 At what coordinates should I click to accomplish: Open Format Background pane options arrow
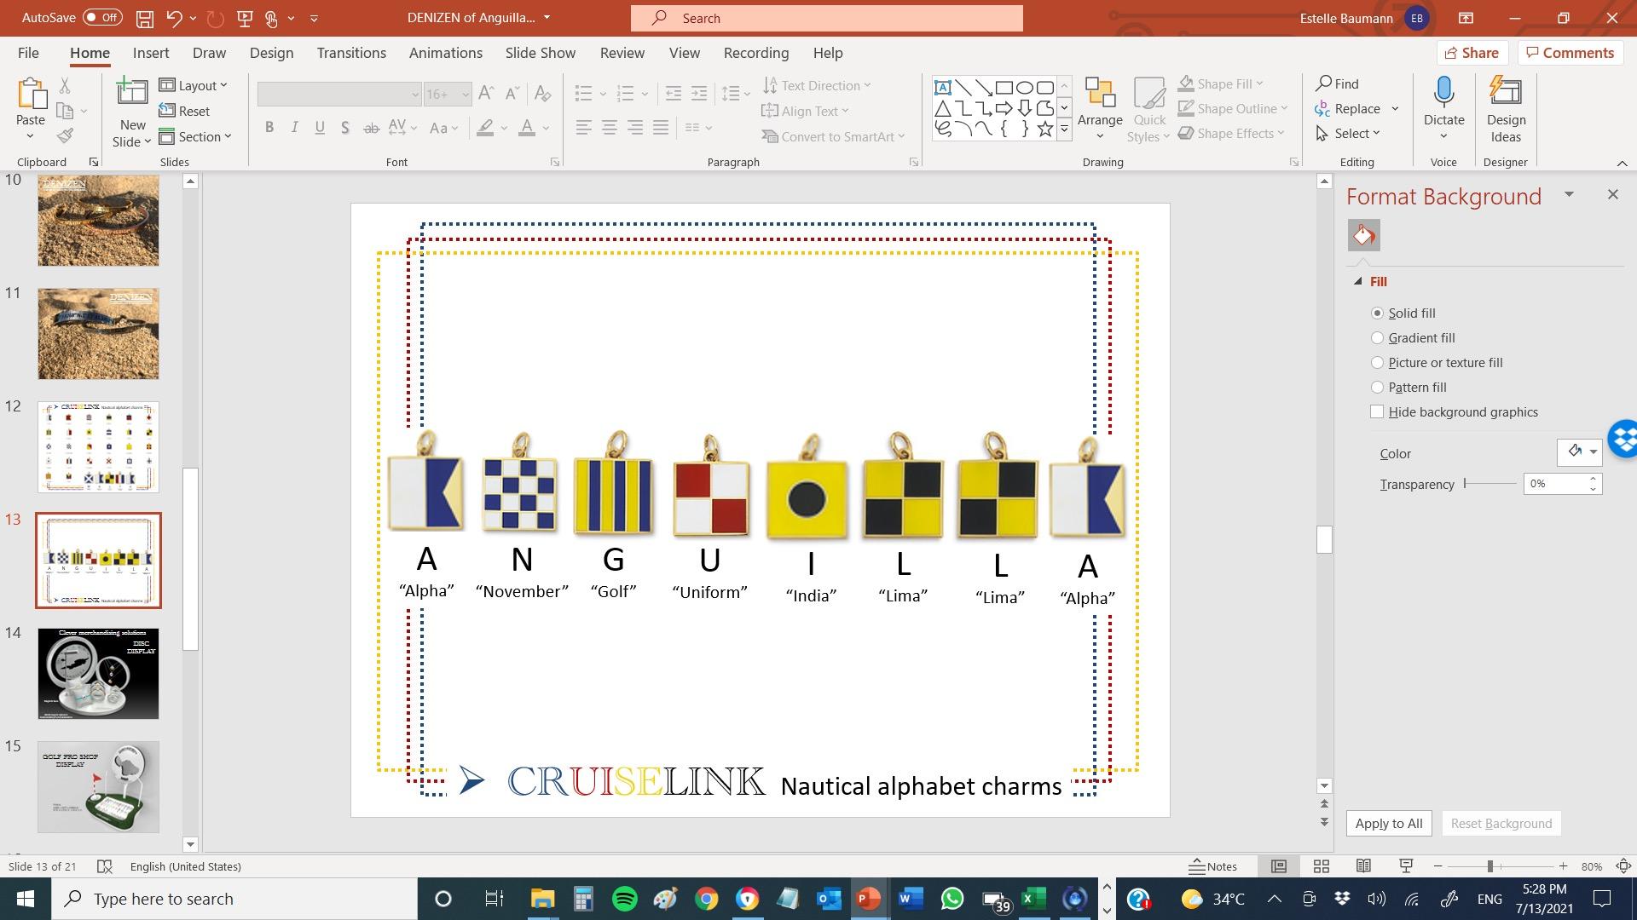coord(1569,195)
